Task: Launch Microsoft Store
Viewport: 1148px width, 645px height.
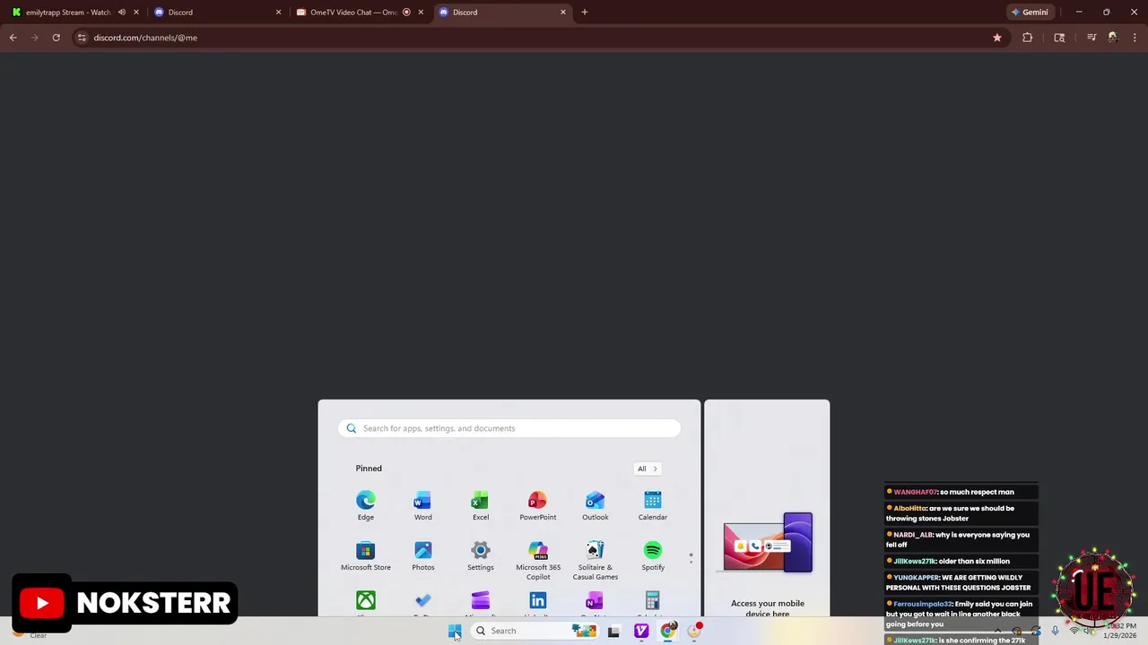Action: point(365,555)
